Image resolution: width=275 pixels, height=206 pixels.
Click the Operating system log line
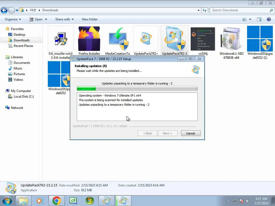tap(110, 95)
